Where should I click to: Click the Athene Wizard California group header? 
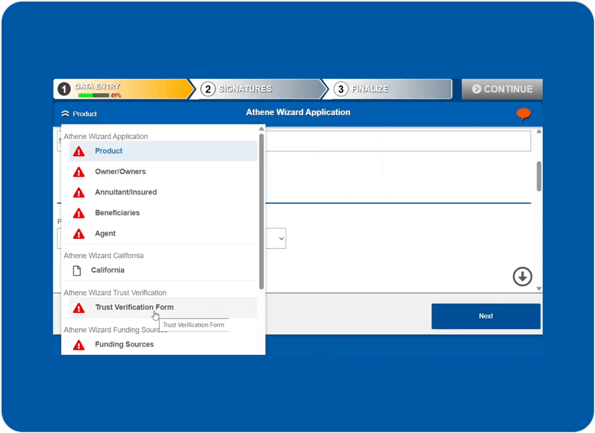(104, 256)
